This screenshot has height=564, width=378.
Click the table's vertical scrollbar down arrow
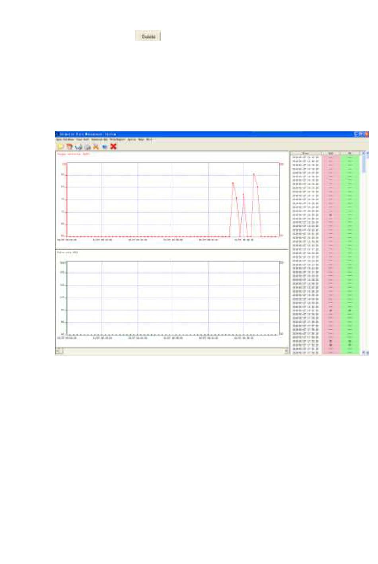tap(363, 353)
